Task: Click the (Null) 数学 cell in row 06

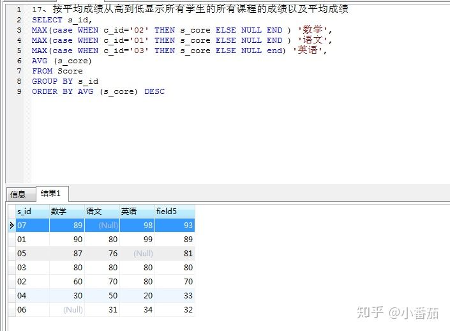Action: pos(67,310)
